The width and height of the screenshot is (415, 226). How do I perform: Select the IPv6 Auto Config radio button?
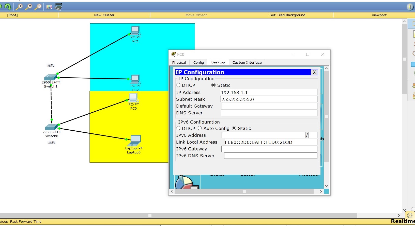200,128
